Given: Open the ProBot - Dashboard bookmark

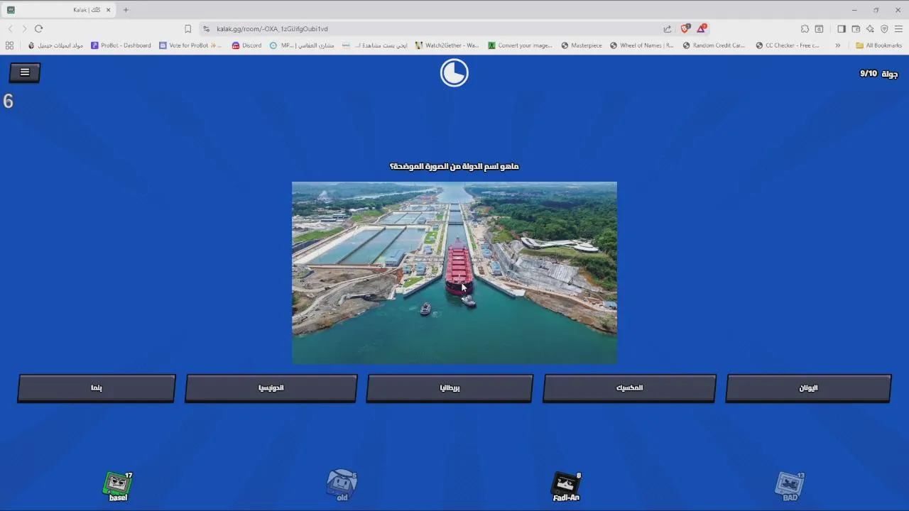Looking at the screenshot, I should point(121,45).
